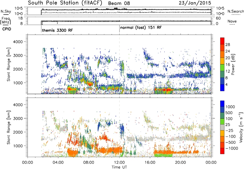Screen dimensions: 244x169
Task: Click the 'Power [dB]' colorbar label
Action: 233,64
